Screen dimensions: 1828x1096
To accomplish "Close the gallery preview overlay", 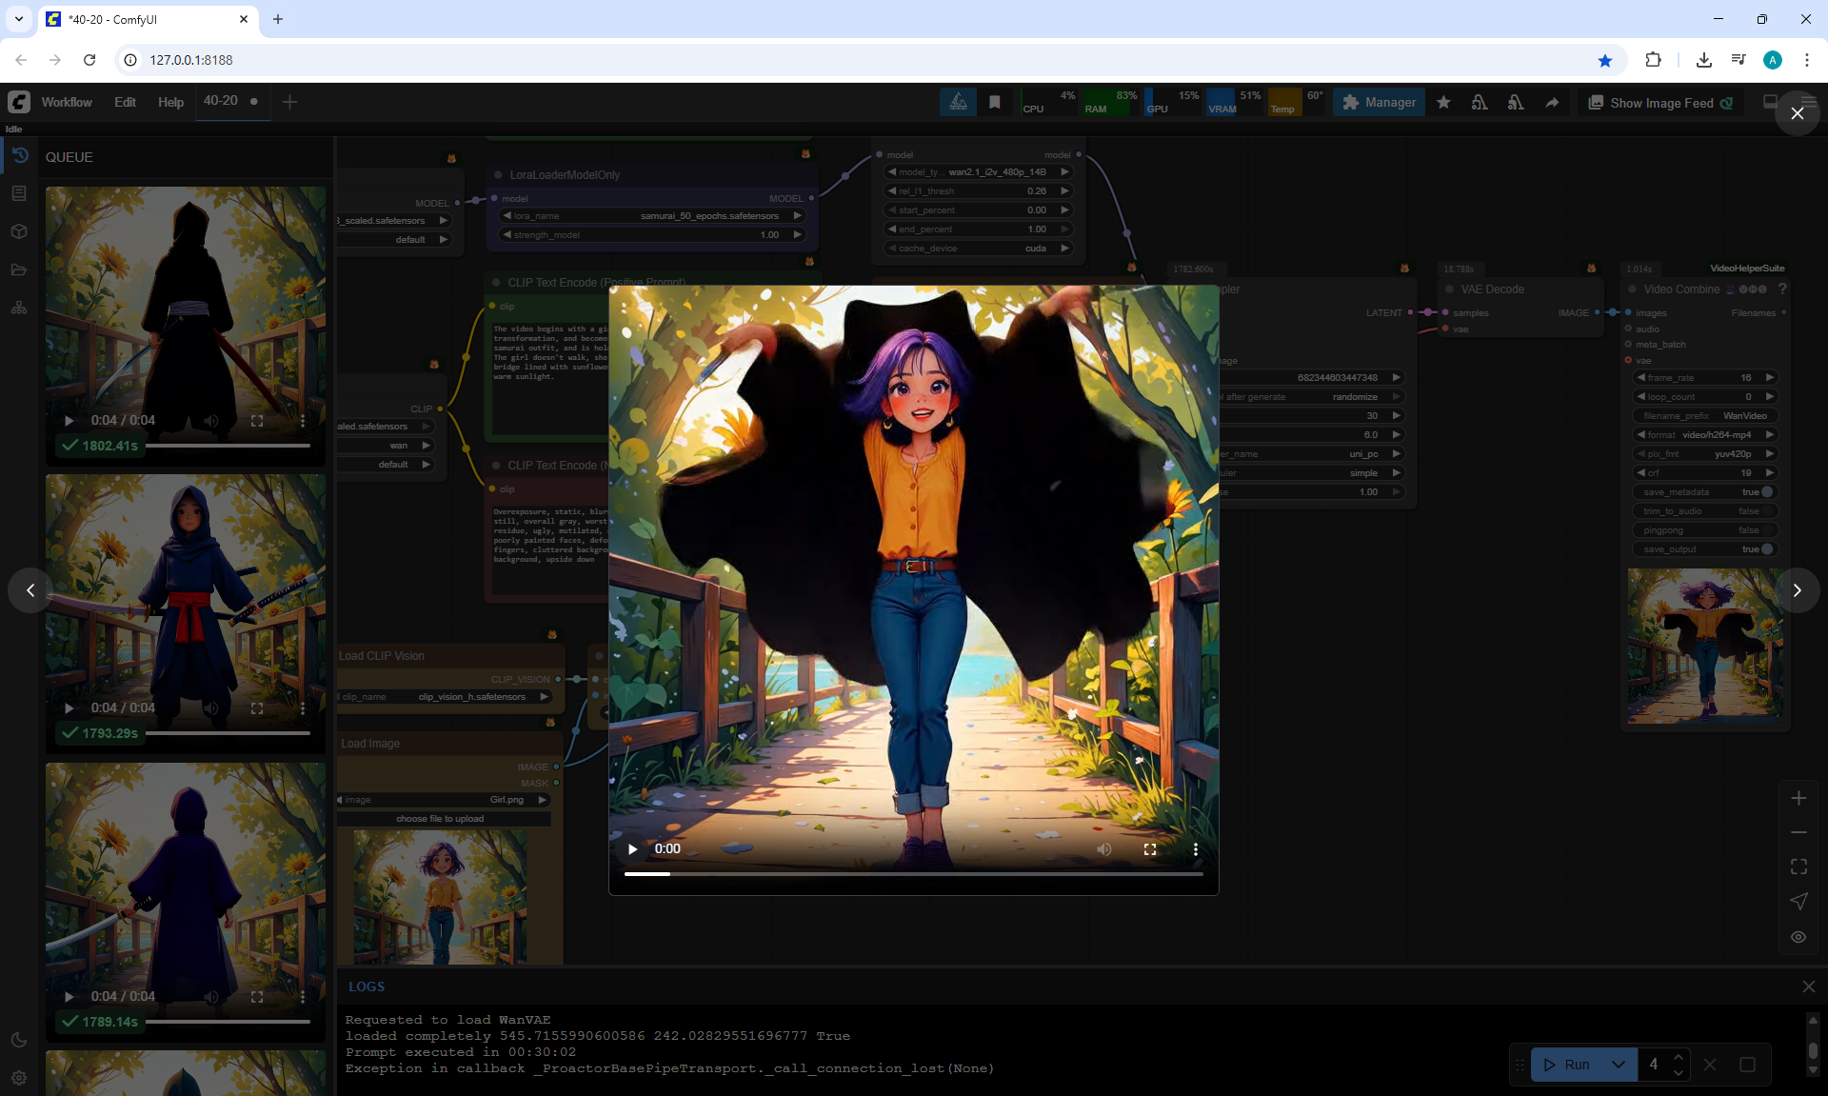I will click(x=1797, y=113).
